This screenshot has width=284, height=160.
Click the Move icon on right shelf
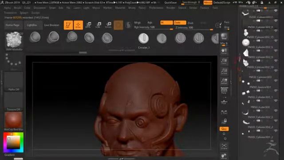click(224, 156)
